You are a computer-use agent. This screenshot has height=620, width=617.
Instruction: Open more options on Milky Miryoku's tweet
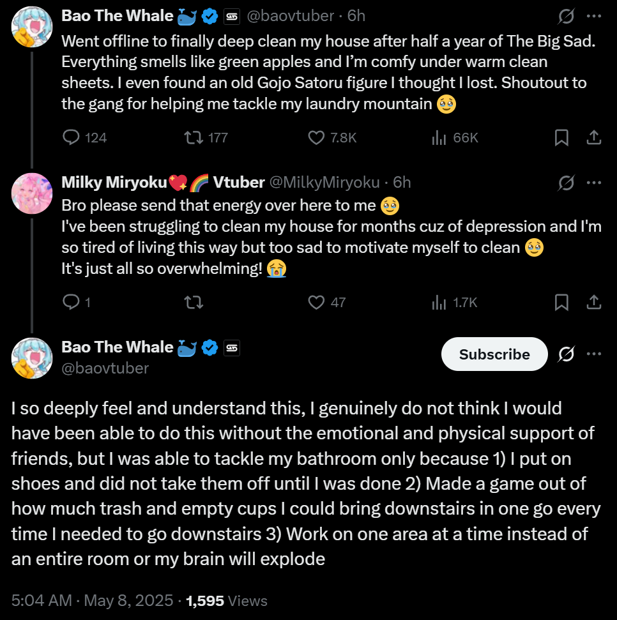(x=593, y=183)
